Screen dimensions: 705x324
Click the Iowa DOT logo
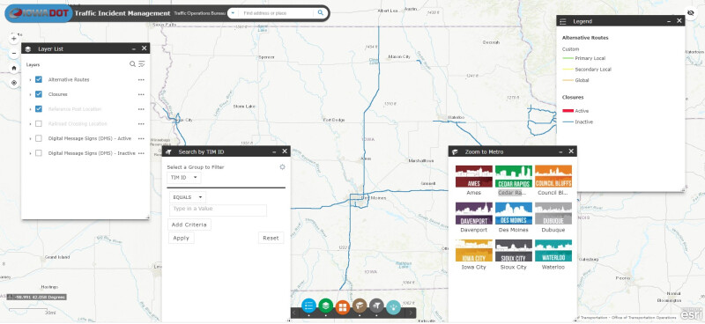[x=38, y=13]
